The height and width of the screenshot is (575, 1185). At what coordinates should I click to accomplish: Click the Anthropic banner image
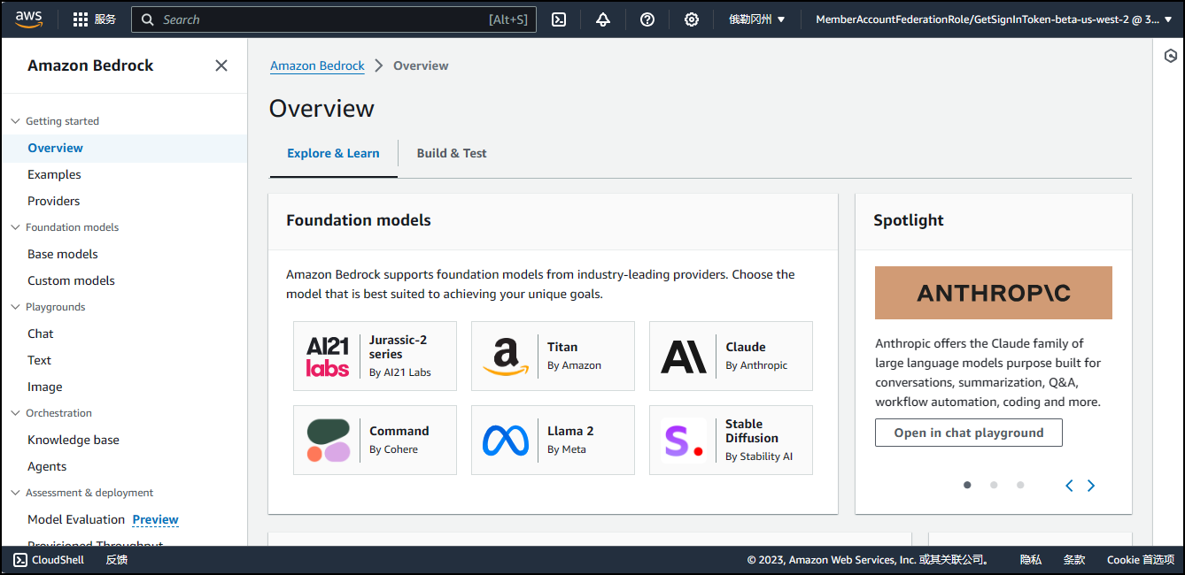(994, 293)
